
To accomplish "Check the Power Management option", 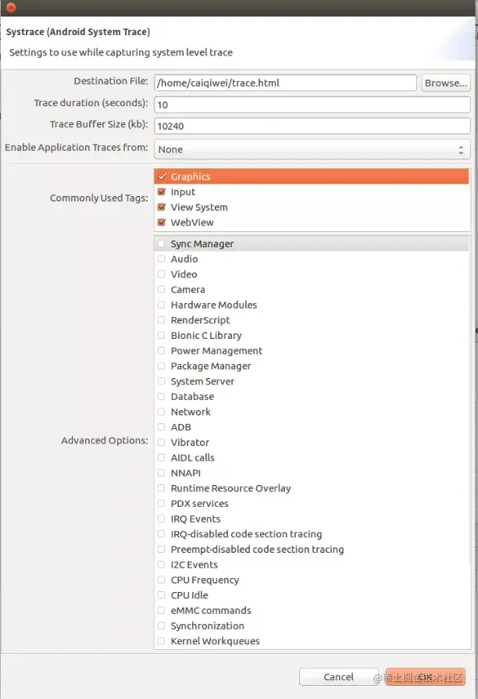I will (x=162, y=351).
